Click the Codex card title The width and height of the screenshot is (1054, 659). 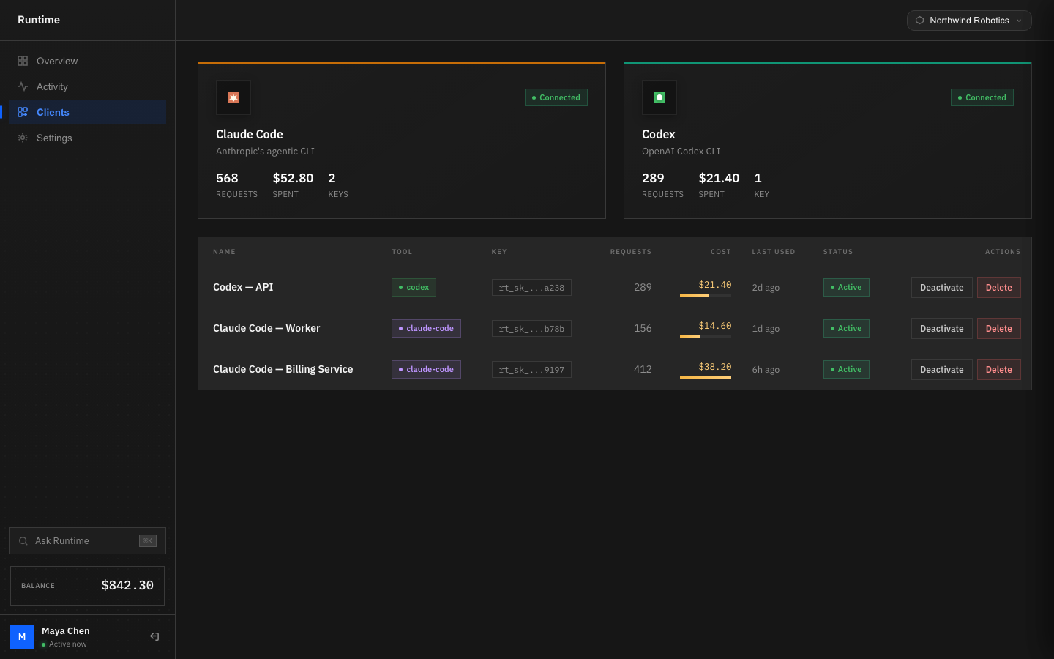pos(659,134)
